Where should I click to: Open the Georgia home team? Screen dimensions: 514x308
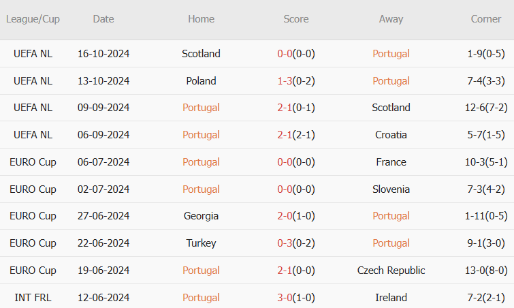[x=201, y=216]
